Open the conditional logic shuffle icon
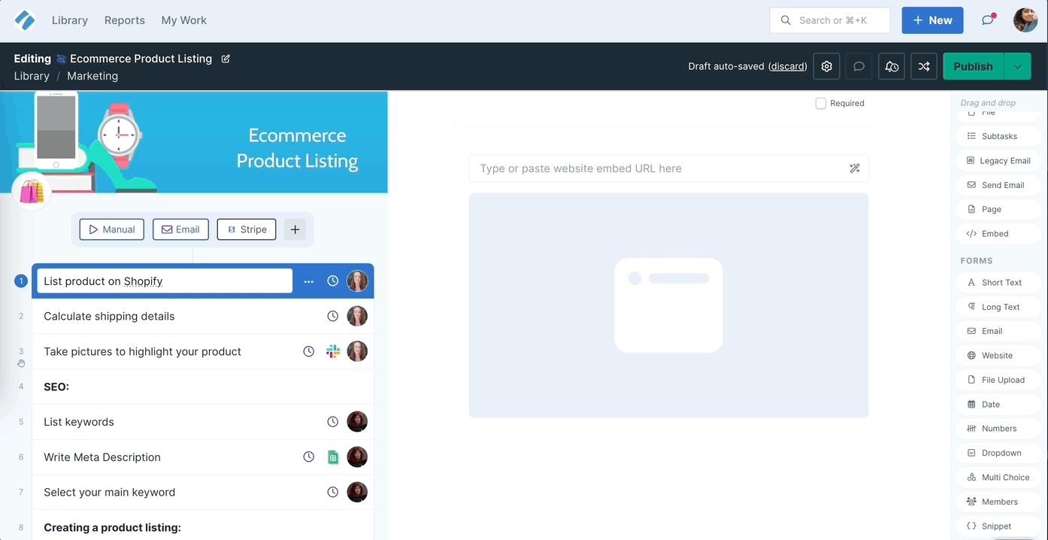This screenshot has width=1048, height=540. coord(924,66)
